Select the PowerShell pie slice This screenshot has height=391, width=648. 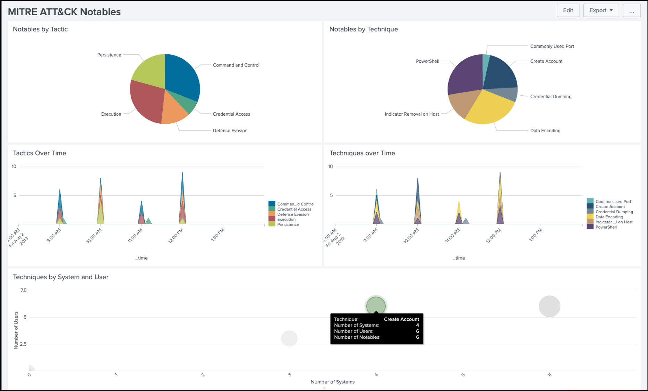(465, 74)
